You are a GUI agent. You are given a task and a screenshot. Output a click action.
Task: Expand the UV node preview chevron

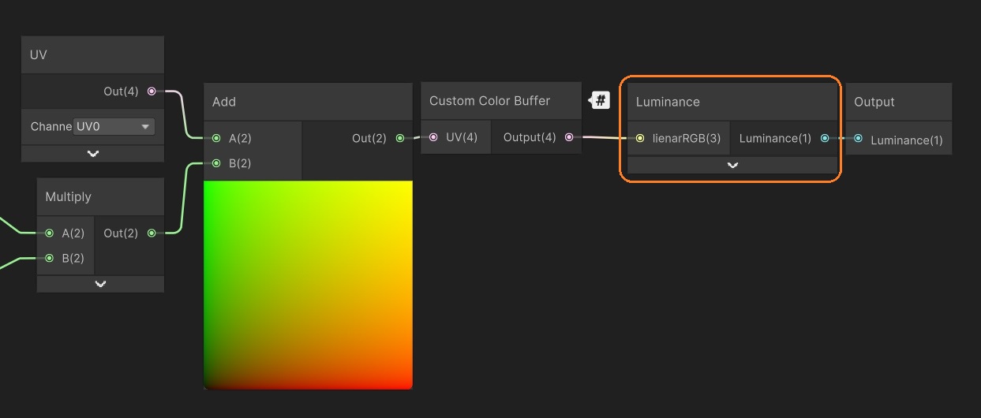pos(93,153)
